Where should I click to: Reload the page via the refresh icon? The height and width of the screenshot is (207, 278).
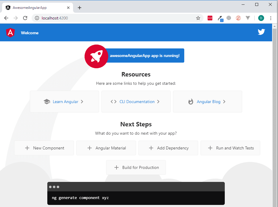[25, 18]
